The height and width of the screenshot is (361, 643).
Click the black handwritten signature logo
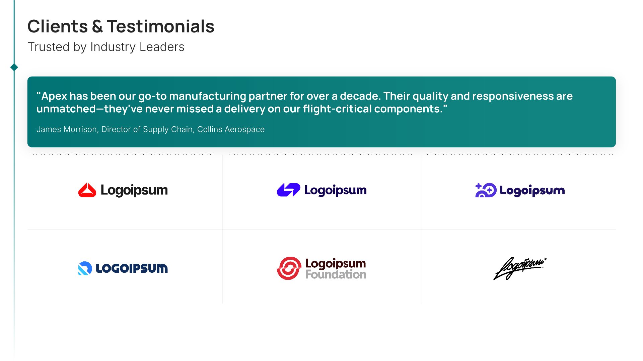tap(518, 268)
